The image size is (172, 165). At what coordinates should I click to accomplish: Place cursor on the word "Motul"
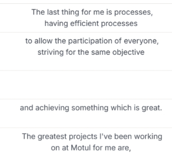(81, 148)
